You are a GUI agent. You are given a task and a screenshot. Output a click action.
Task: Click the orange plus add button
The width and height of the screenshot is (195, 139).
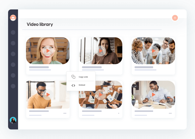(175, 18)
